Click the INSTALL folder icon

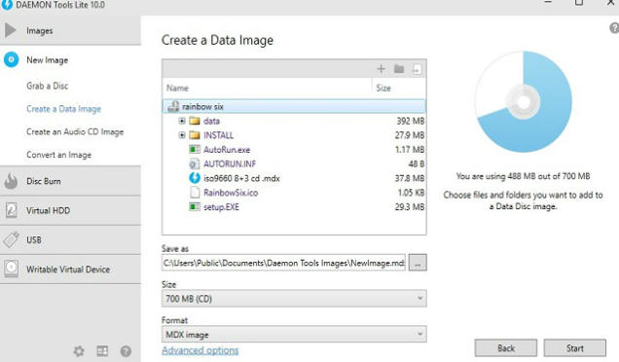[195, 135]
